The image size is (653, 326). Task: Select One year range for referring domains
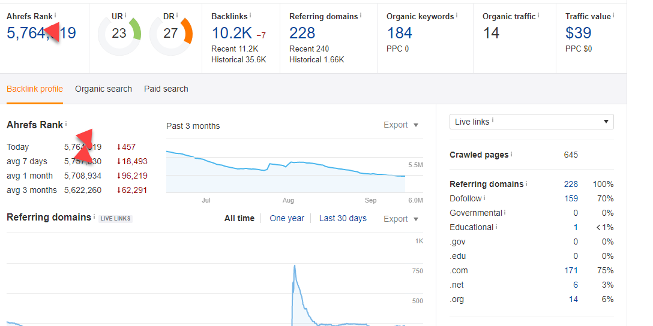point(287,218)
